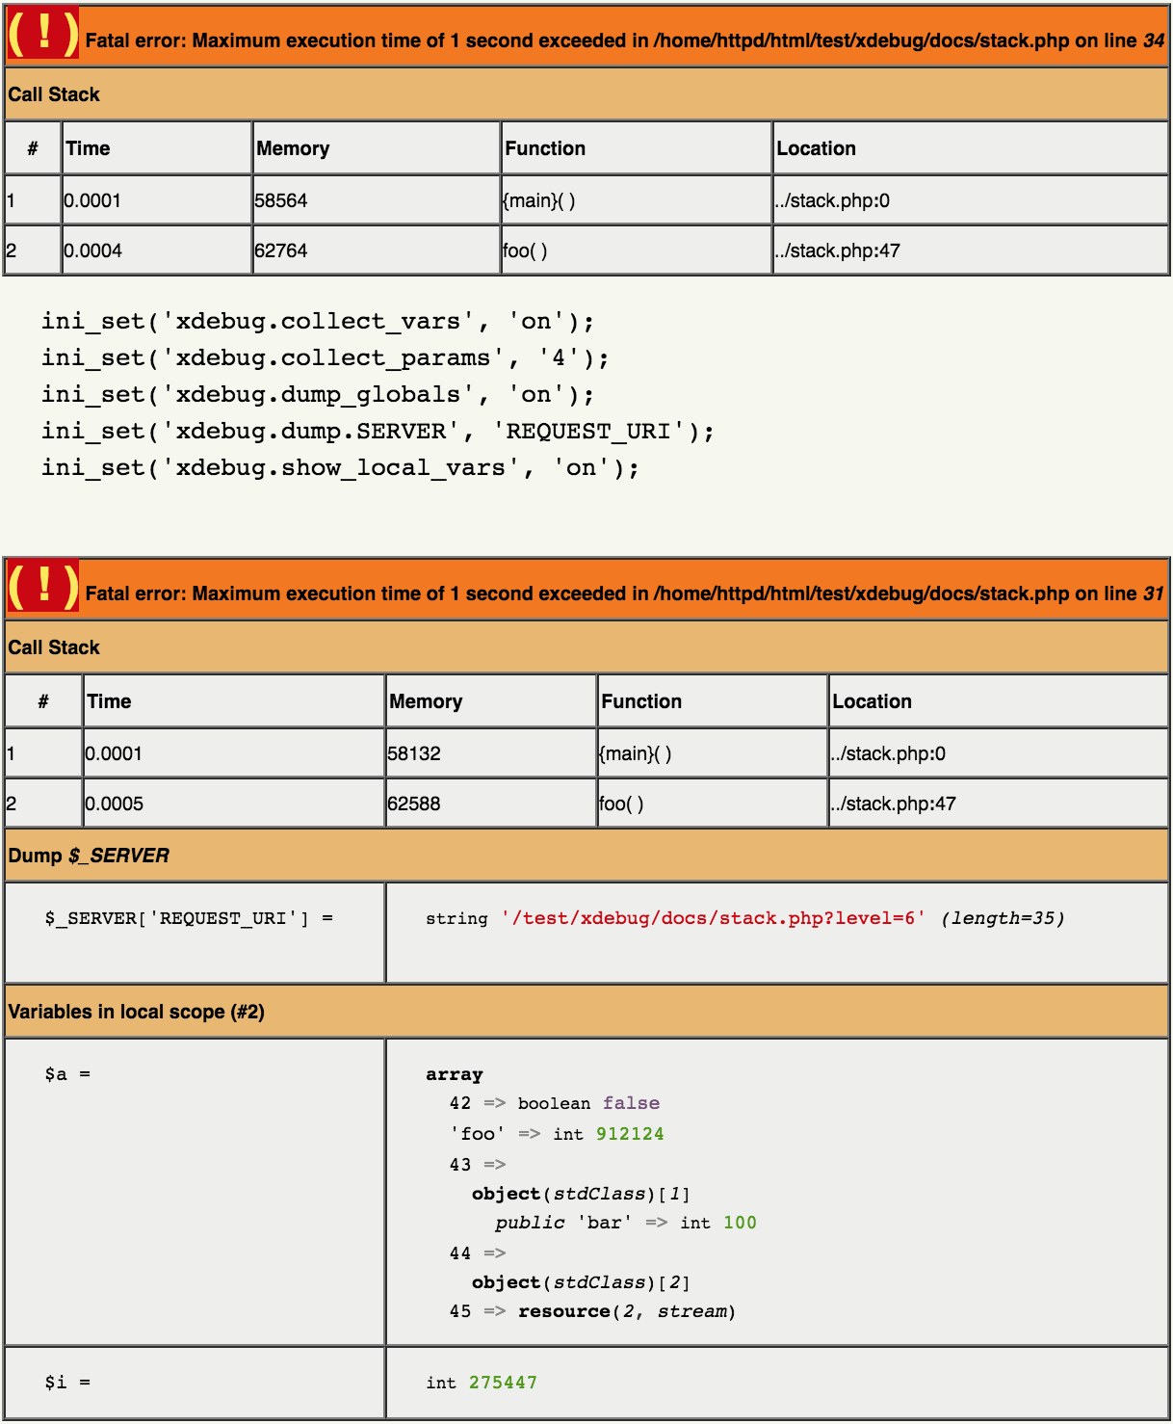Click the memory value 62588
Viewport: 1173px width, 1424px height.
pyautogui.click(x=414, y=804)
